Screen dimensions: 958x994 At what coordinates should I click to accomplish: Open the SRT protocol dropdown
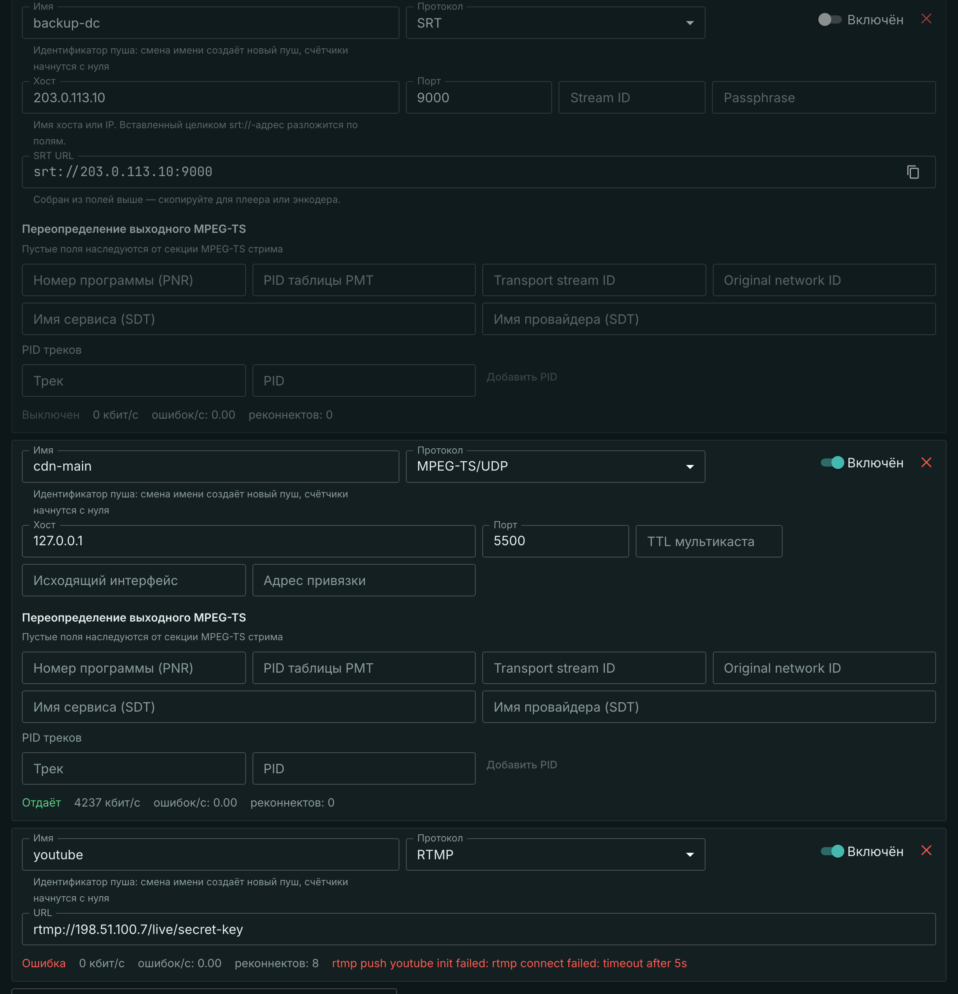click(x=555, y=23)
